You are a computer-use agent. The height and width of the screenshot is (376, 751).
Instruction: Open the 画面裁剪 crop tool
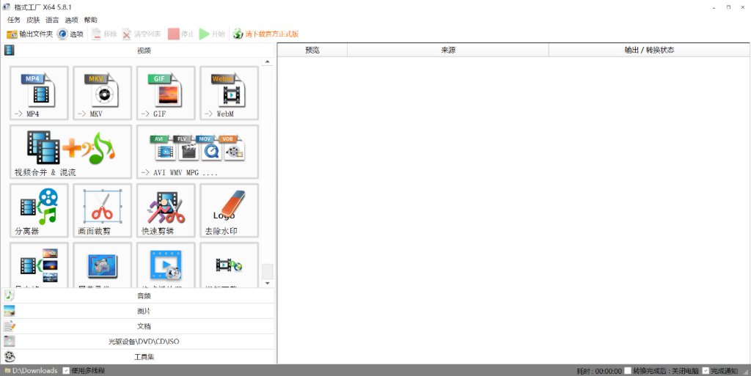tap(102, 210)
